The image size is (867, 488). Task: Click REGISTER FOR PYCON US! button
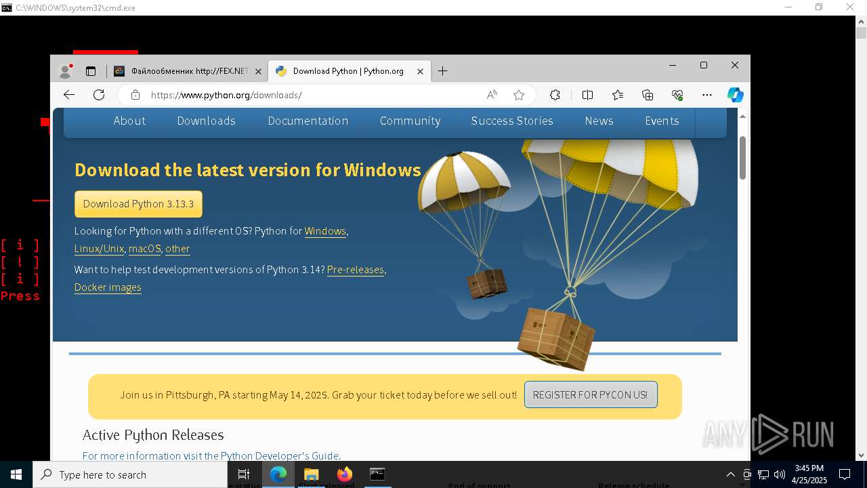[591, 394]
